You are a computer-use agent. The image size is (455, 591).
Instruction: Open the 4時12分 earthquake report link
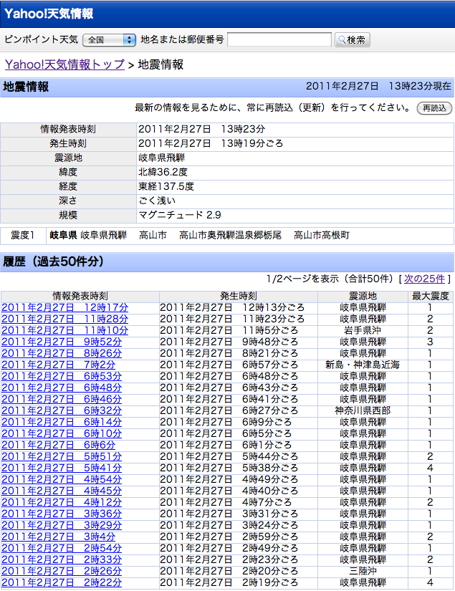click(x=62, y=502)
